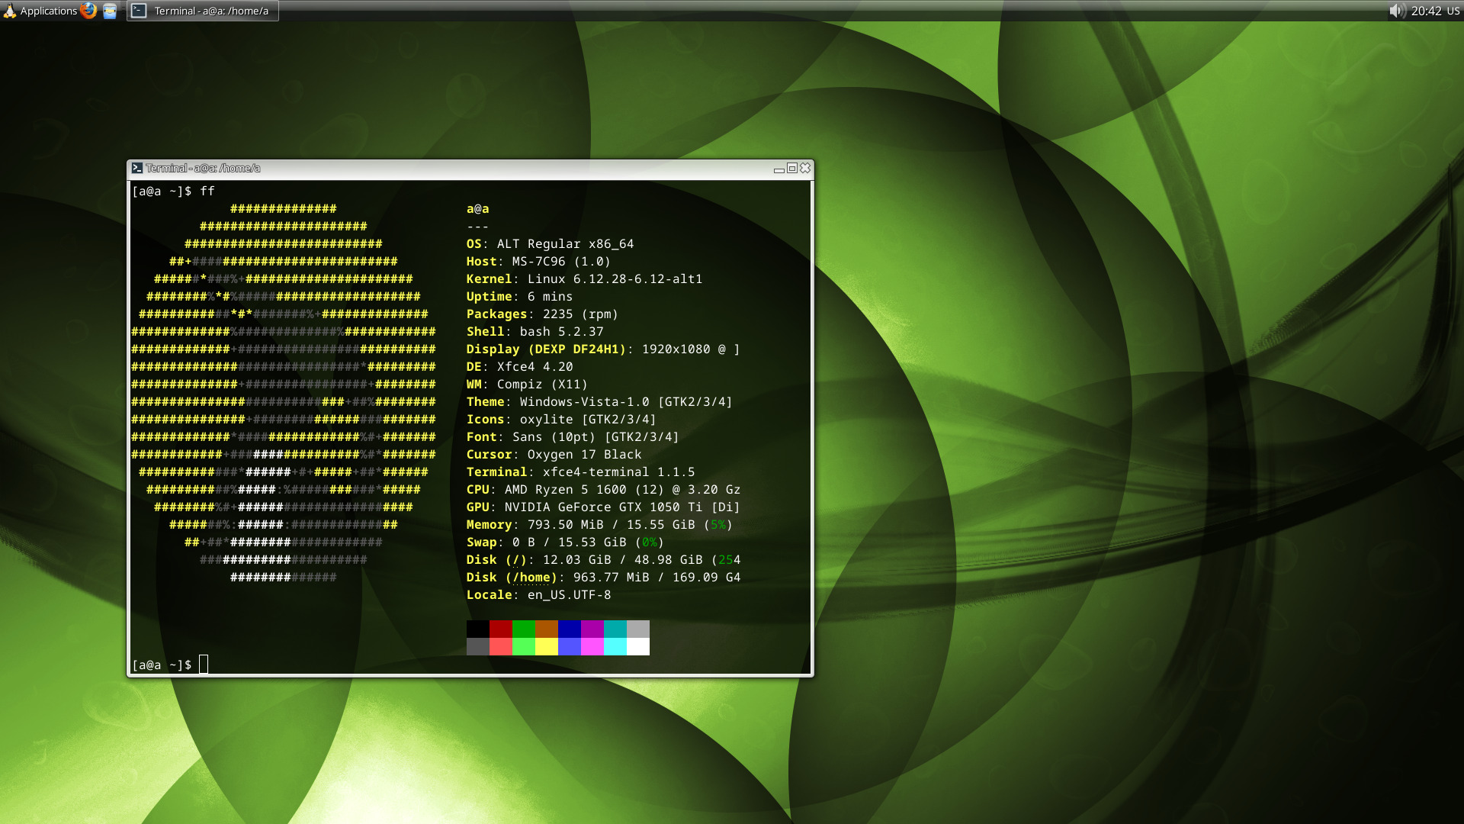Image resolution: width=1464 pixels, height=824 pixels.
Task: Click the US keyboard layout indicator
Action: click(1453, 11)
